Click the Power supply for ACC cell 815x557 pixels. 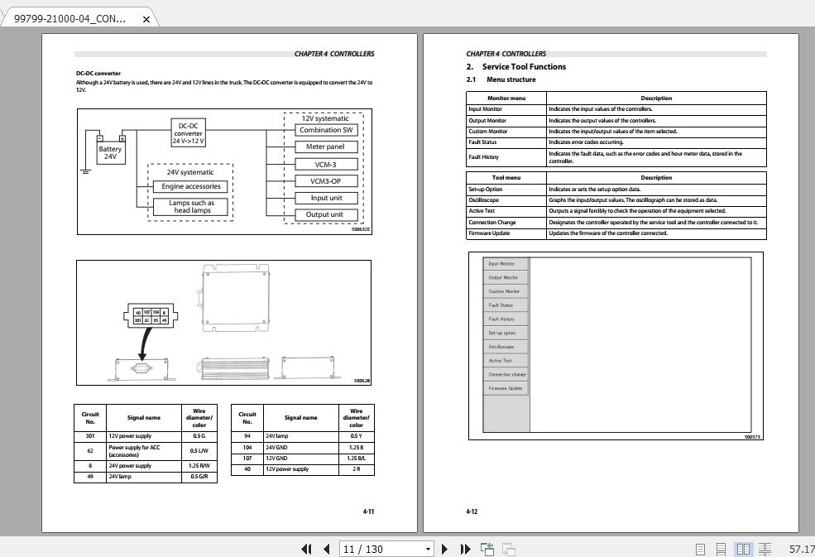tap(144, 451)
